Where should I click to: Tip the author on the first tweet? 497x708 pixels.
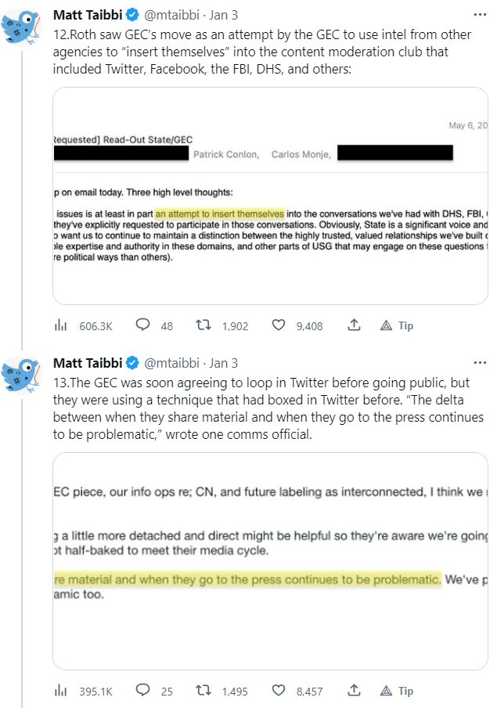click(398, 325)
